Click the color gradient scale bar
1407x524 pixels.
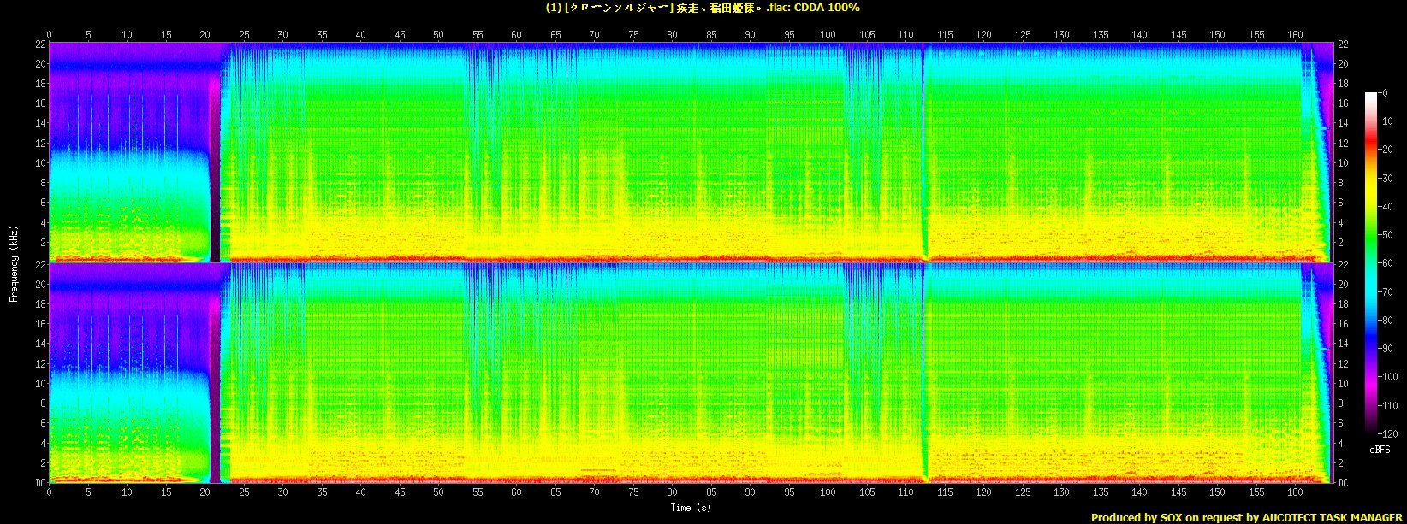pos(1370,263)
